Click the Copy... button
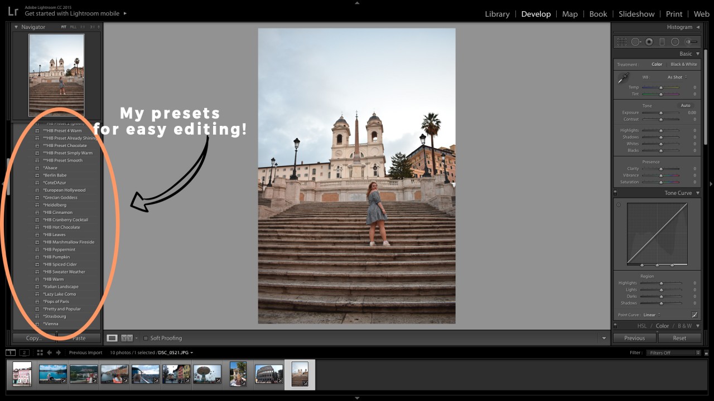714x401 pixels. coord(34,338)
